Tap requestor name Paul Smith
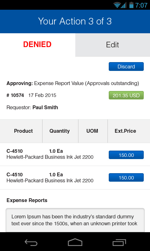Screen dimensions: 150x251 point(45,107)
